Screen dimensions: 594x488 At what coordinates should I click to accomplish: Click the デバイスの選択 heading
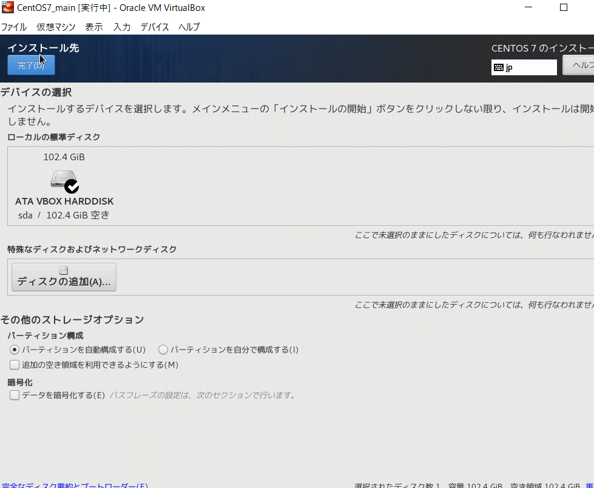tap(36, 92)
